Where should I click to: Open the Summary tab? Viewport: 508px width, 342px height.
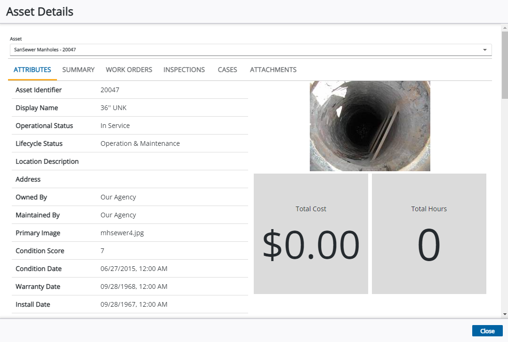point(78,70)
